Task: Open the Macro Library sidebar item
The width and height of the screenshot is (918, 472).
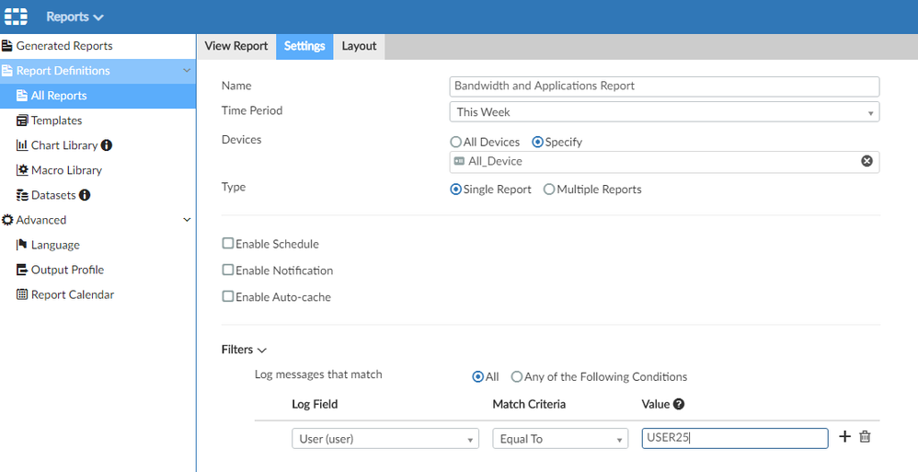Action: (65, 170)
